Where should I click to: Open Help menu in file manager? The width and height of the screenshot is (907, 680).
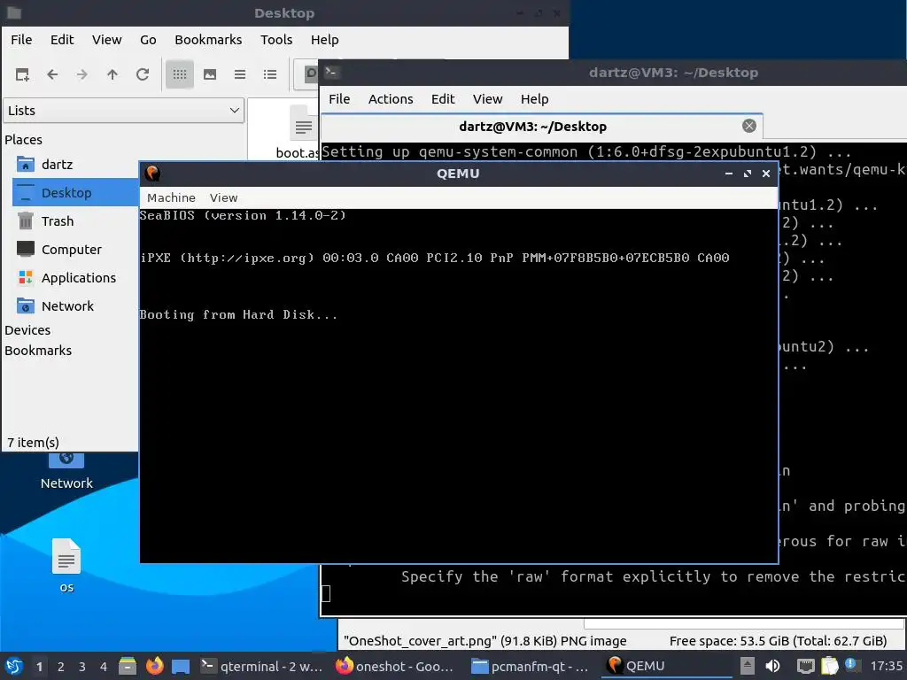(x=324, y=40)
